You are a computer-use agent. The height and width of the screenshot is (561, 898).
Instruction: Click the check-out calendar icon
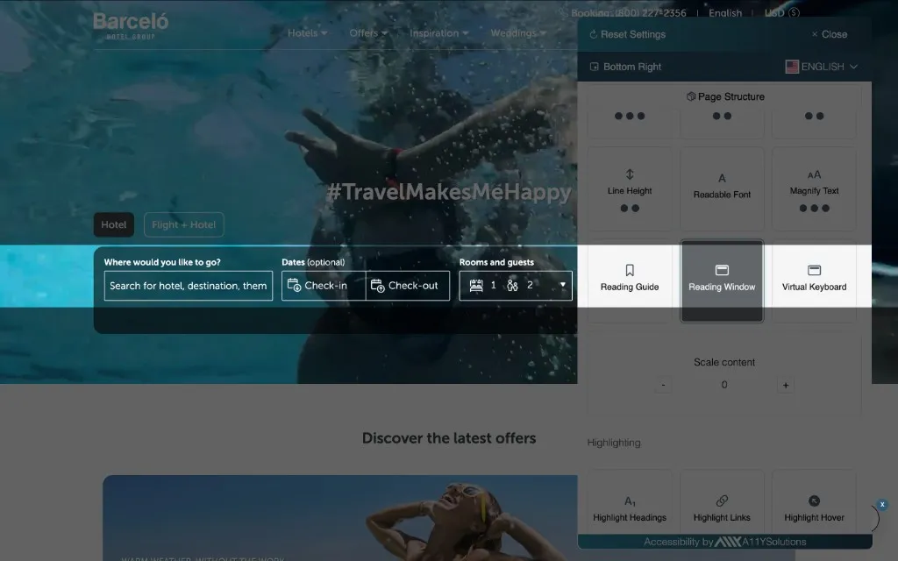[x=377, y=286]
